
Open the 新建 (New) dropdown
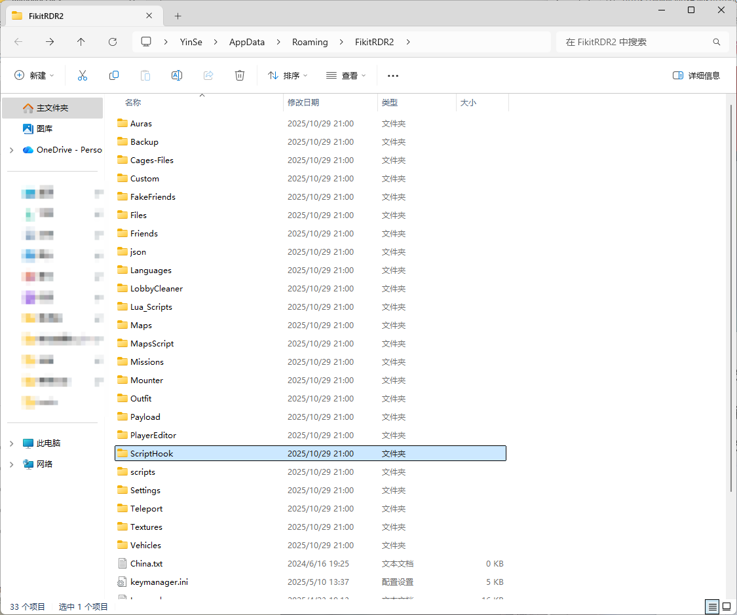(x=34, y=75)
